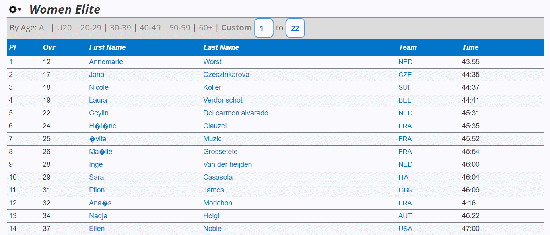The width and height of the screenshot is (550, 235).
Task: Filter results by All ages
Action: pyautogui.click(x=43, y=28)
